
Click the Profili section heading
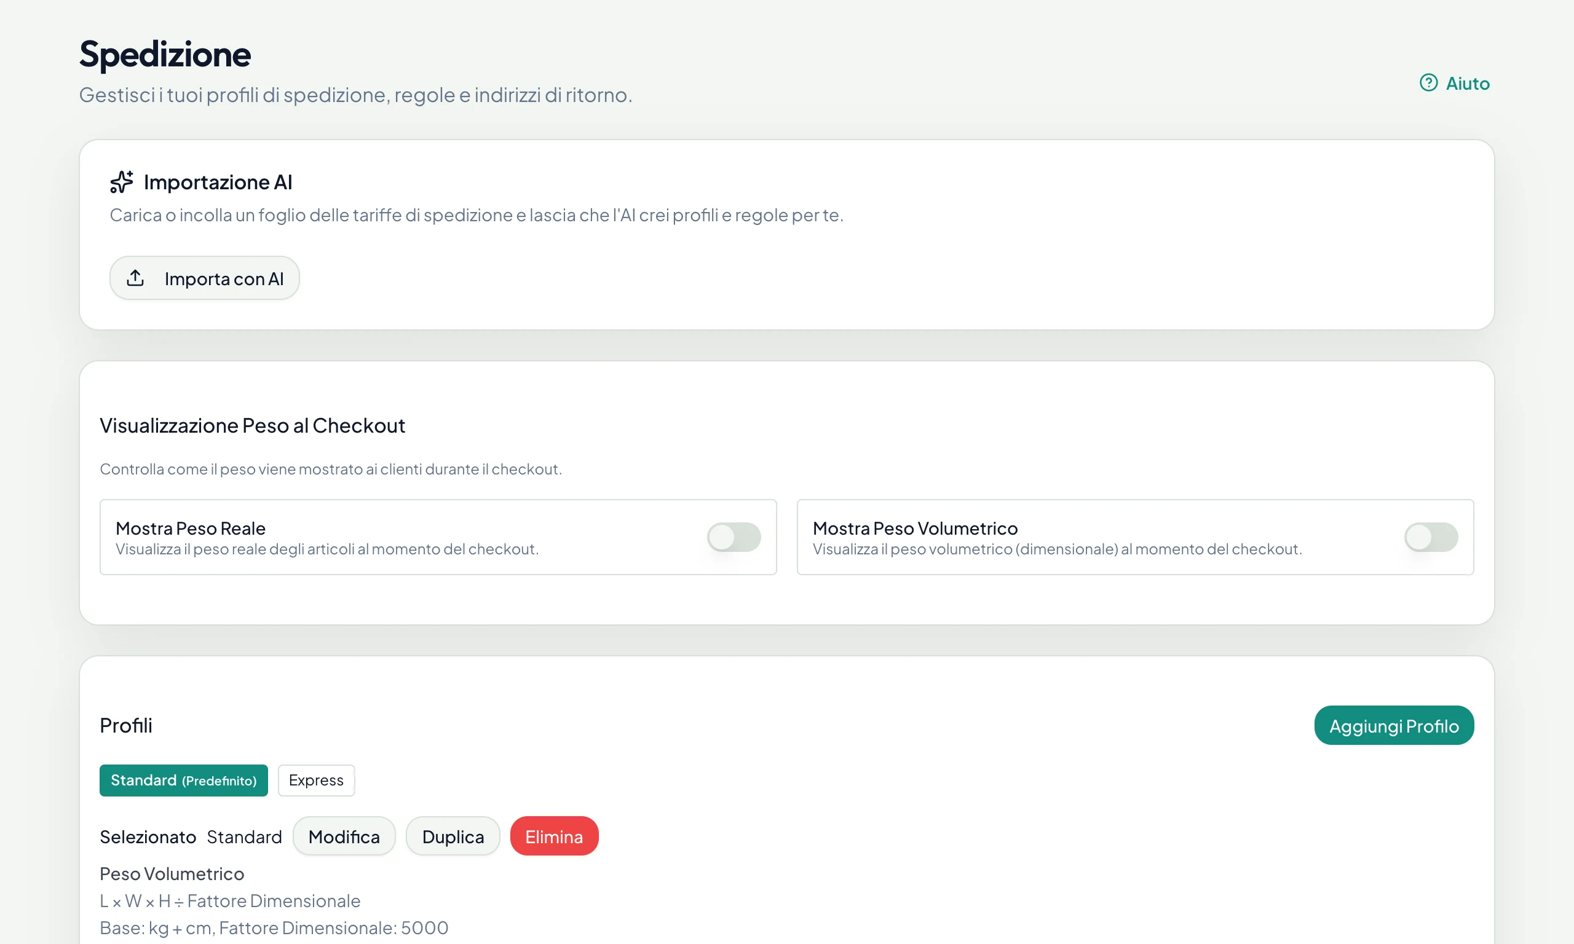tap(126, 725)
